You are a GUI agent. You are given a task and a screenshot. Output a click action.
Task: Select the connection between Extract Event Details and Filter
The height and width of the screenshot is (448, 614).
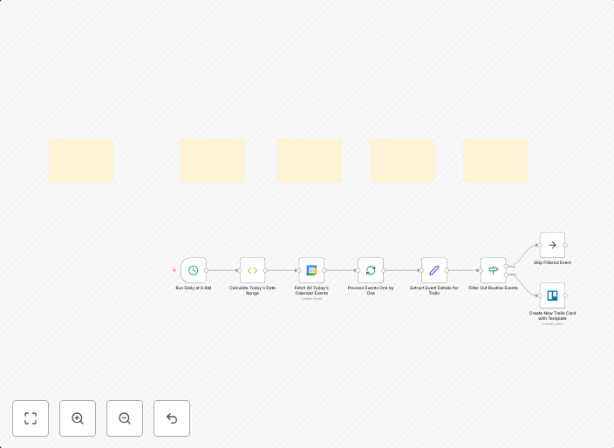(464, 270)
